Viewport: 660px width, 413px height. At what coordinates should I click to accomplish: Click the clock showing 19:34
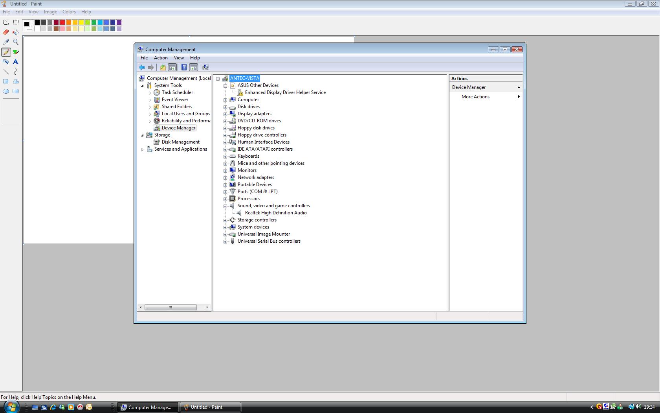[649, 407]
